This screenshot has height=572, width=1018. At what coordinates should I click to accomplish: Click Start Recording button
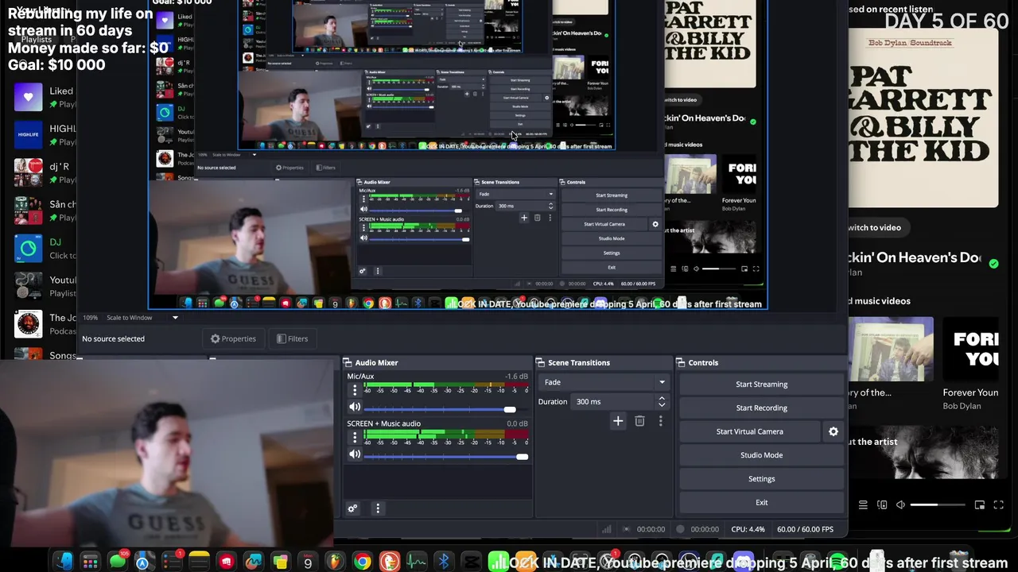point(761,408)
